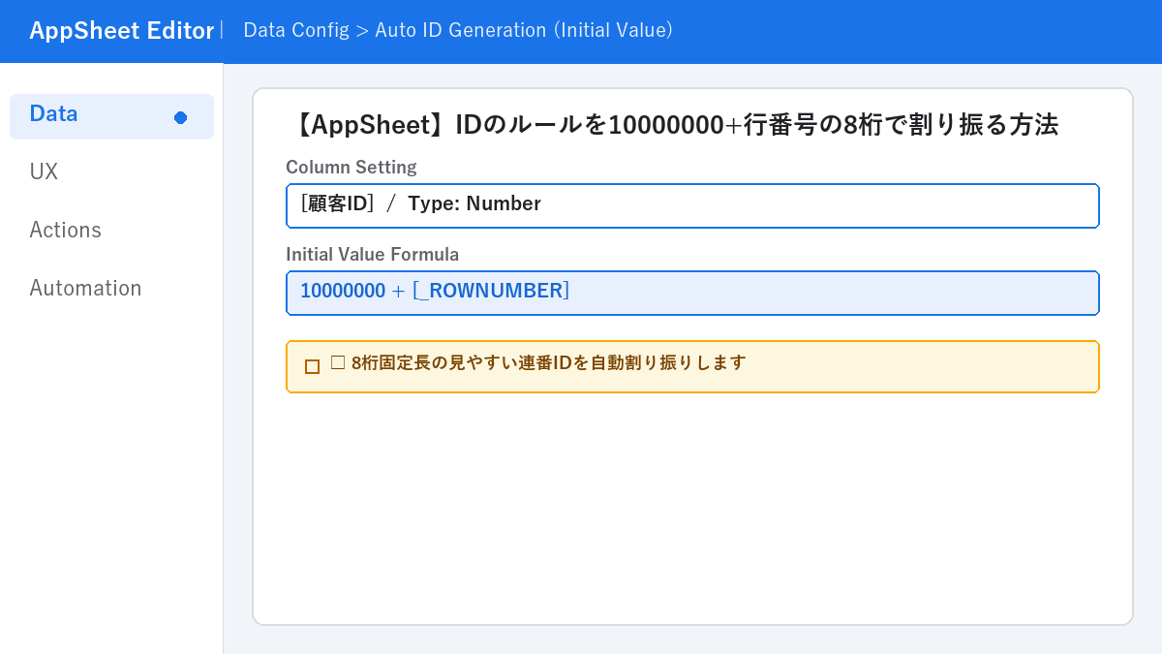Viewport: 1162px width, 654px height.
Task: Focus the Column Setting field with 顧客ID
Action: click(x=692, y=205)
